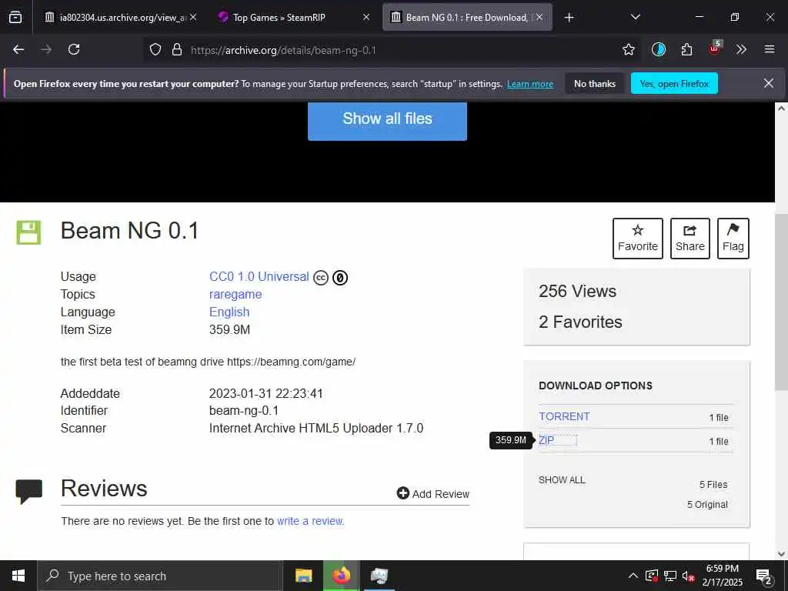Viewport: 788px width, 591px height.
Task: Bookmark this page with star icon
Action: [x=628, y=49]
